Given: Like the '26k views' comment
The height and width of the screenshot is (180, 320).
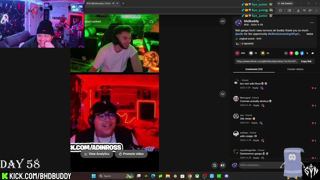Looking at the screenshot, I should (x=312, y=123).
